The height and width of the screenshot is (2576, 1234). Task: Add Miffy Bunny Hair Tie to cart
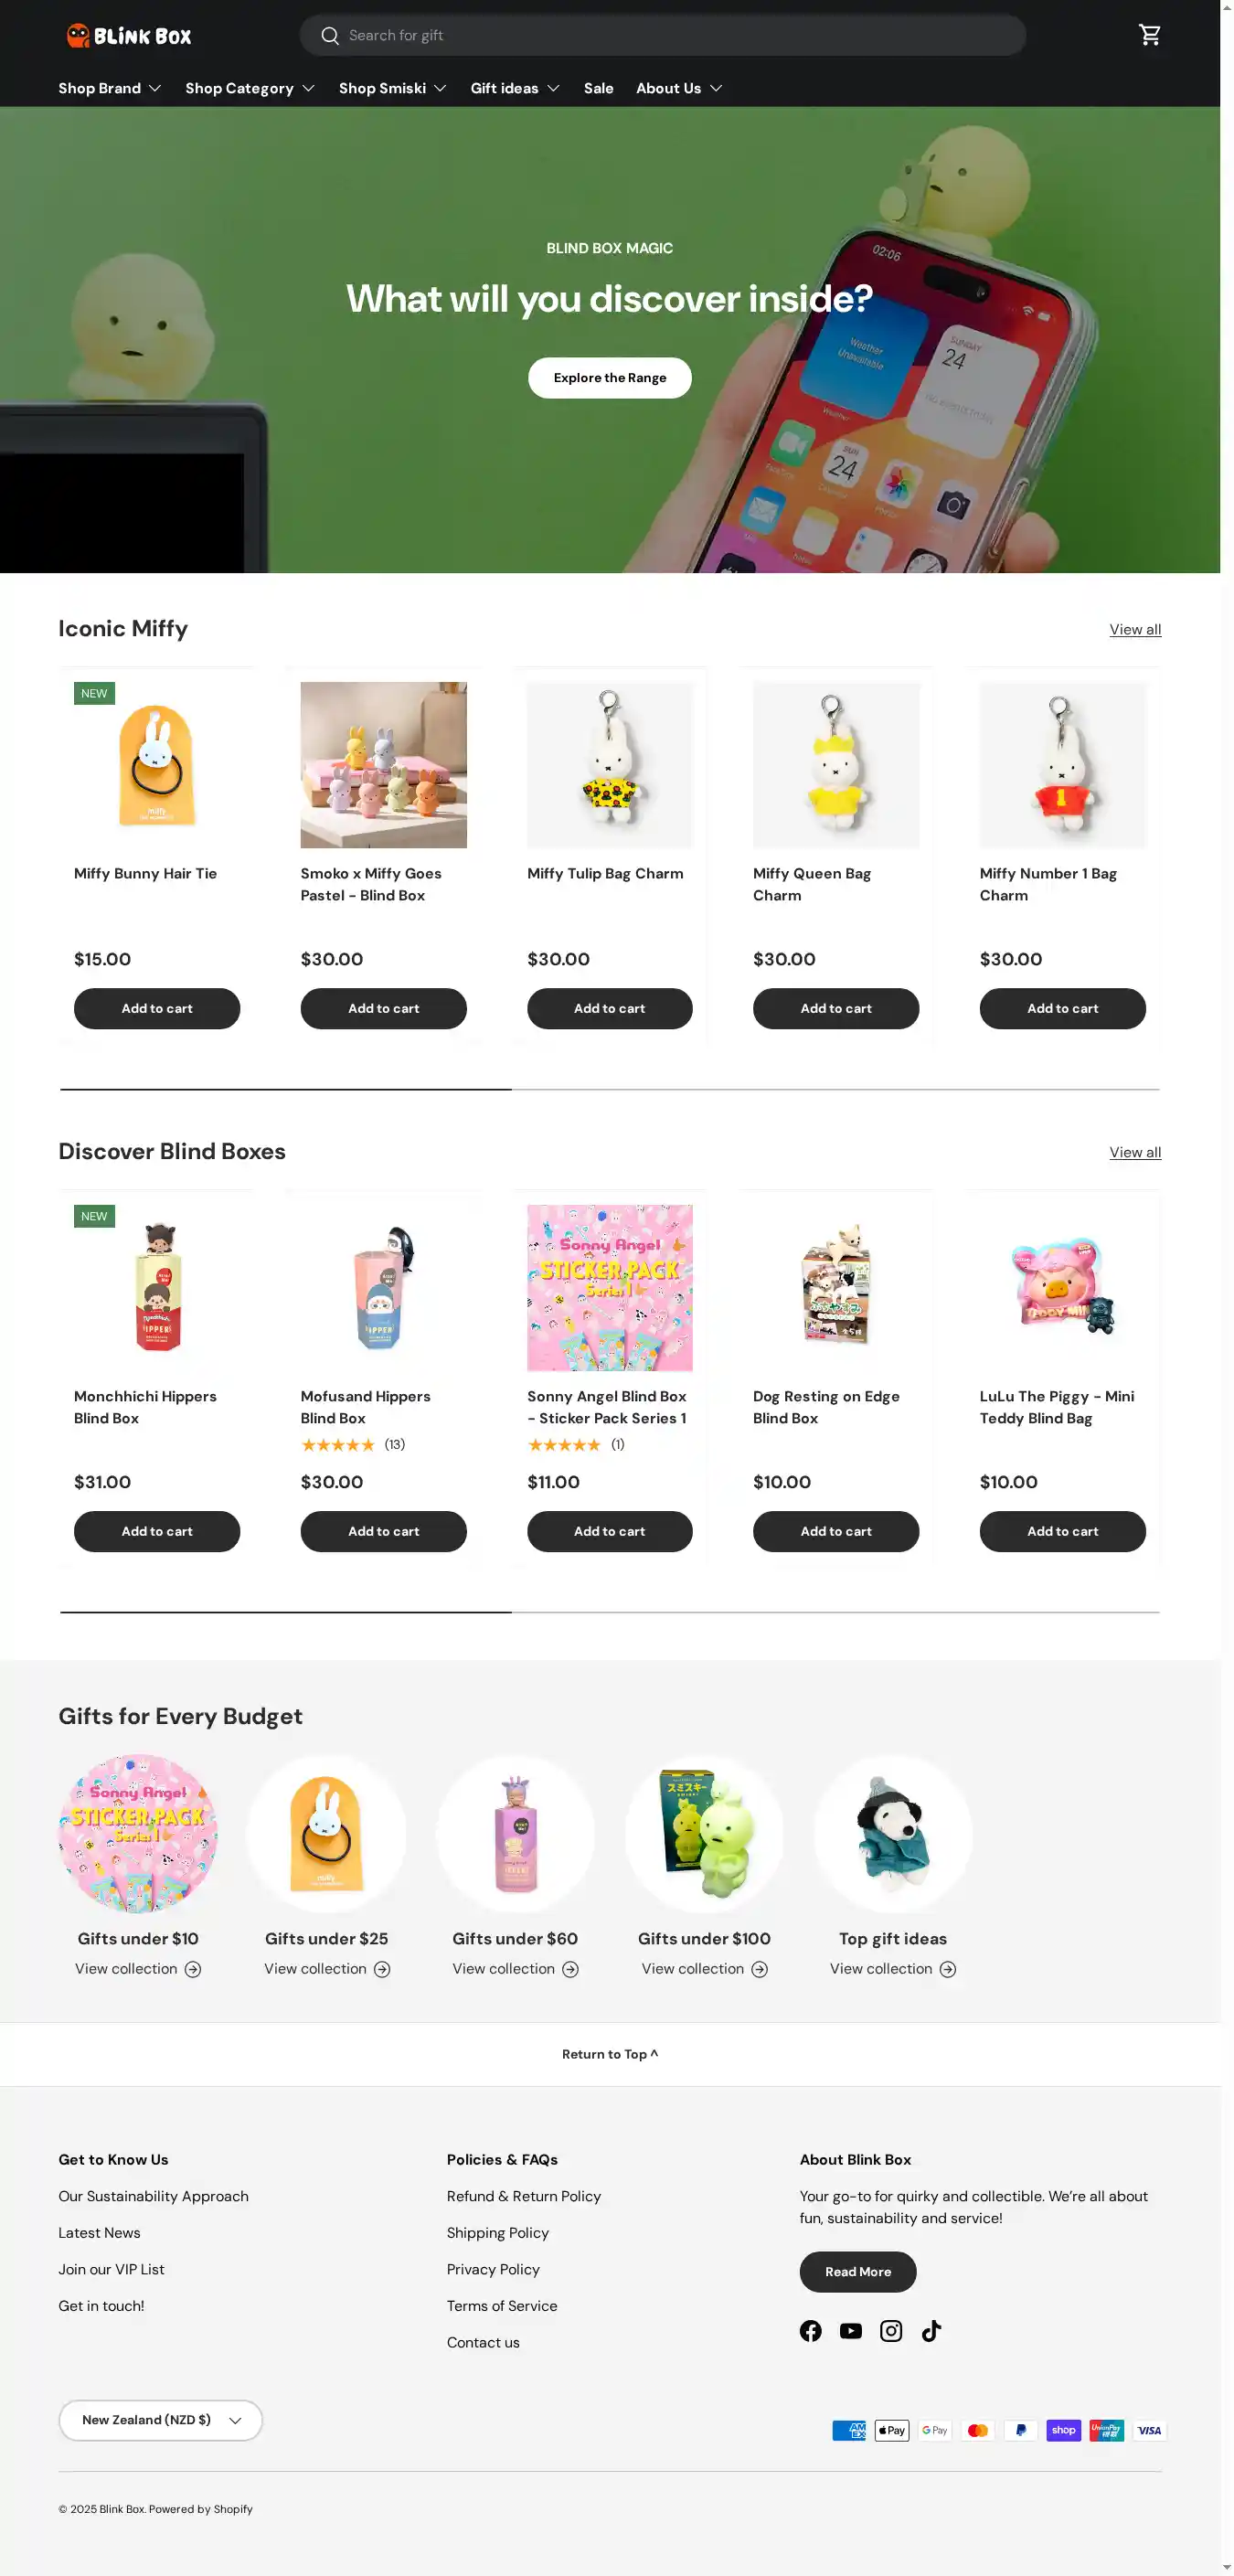pyautogui.click(x=157, y=1008)
